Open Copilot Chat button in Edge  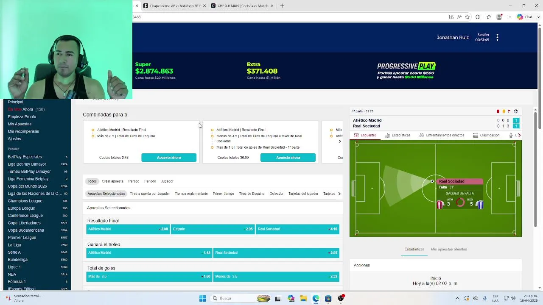point(524,17)
